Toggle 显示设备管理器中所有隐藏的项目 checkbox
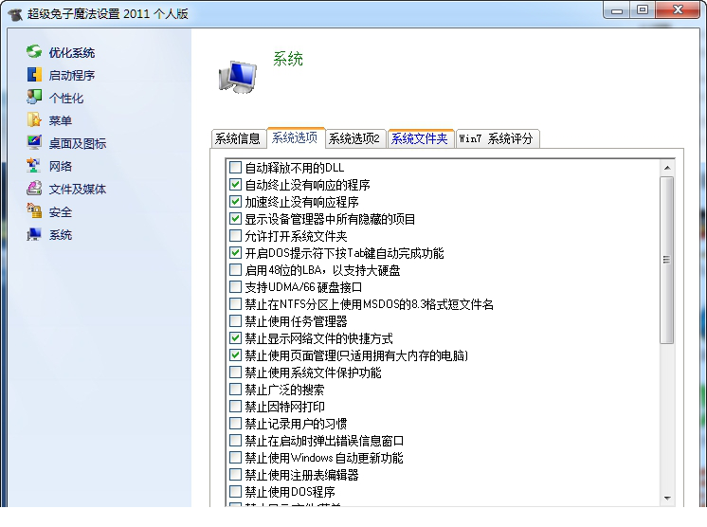Viewport: 707px width, 527px height. point(235,219)
